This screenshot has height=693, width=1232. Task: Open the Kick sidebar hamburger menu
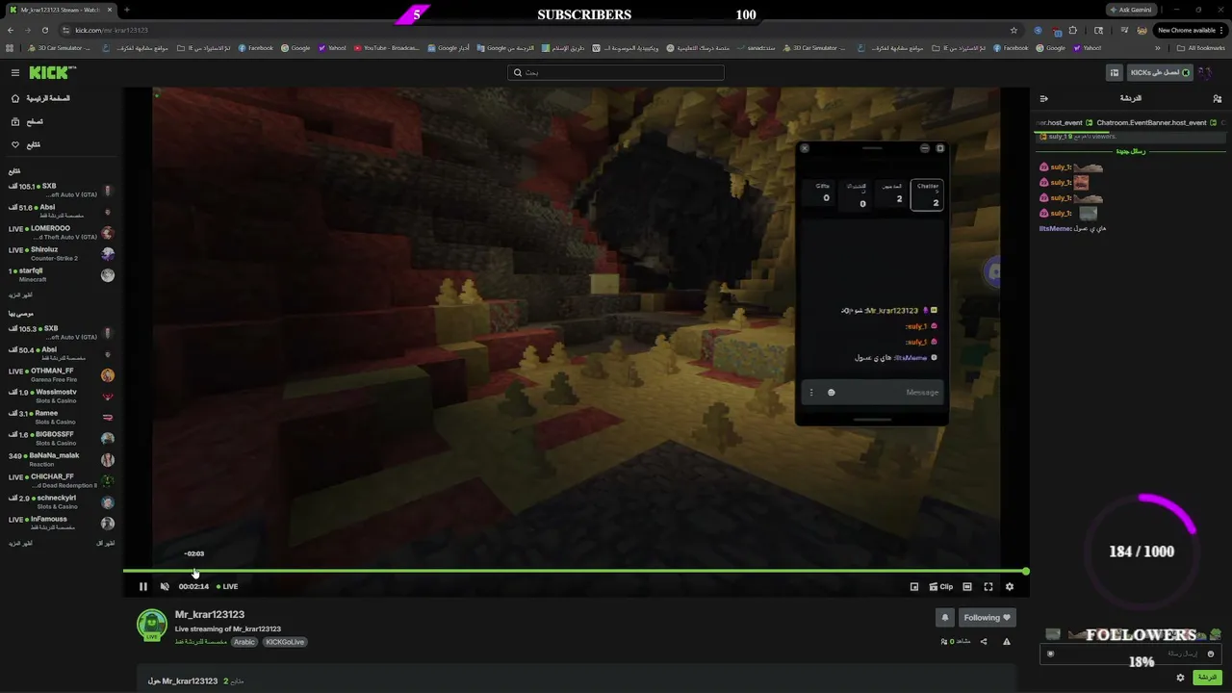click(x=15, y=73)
